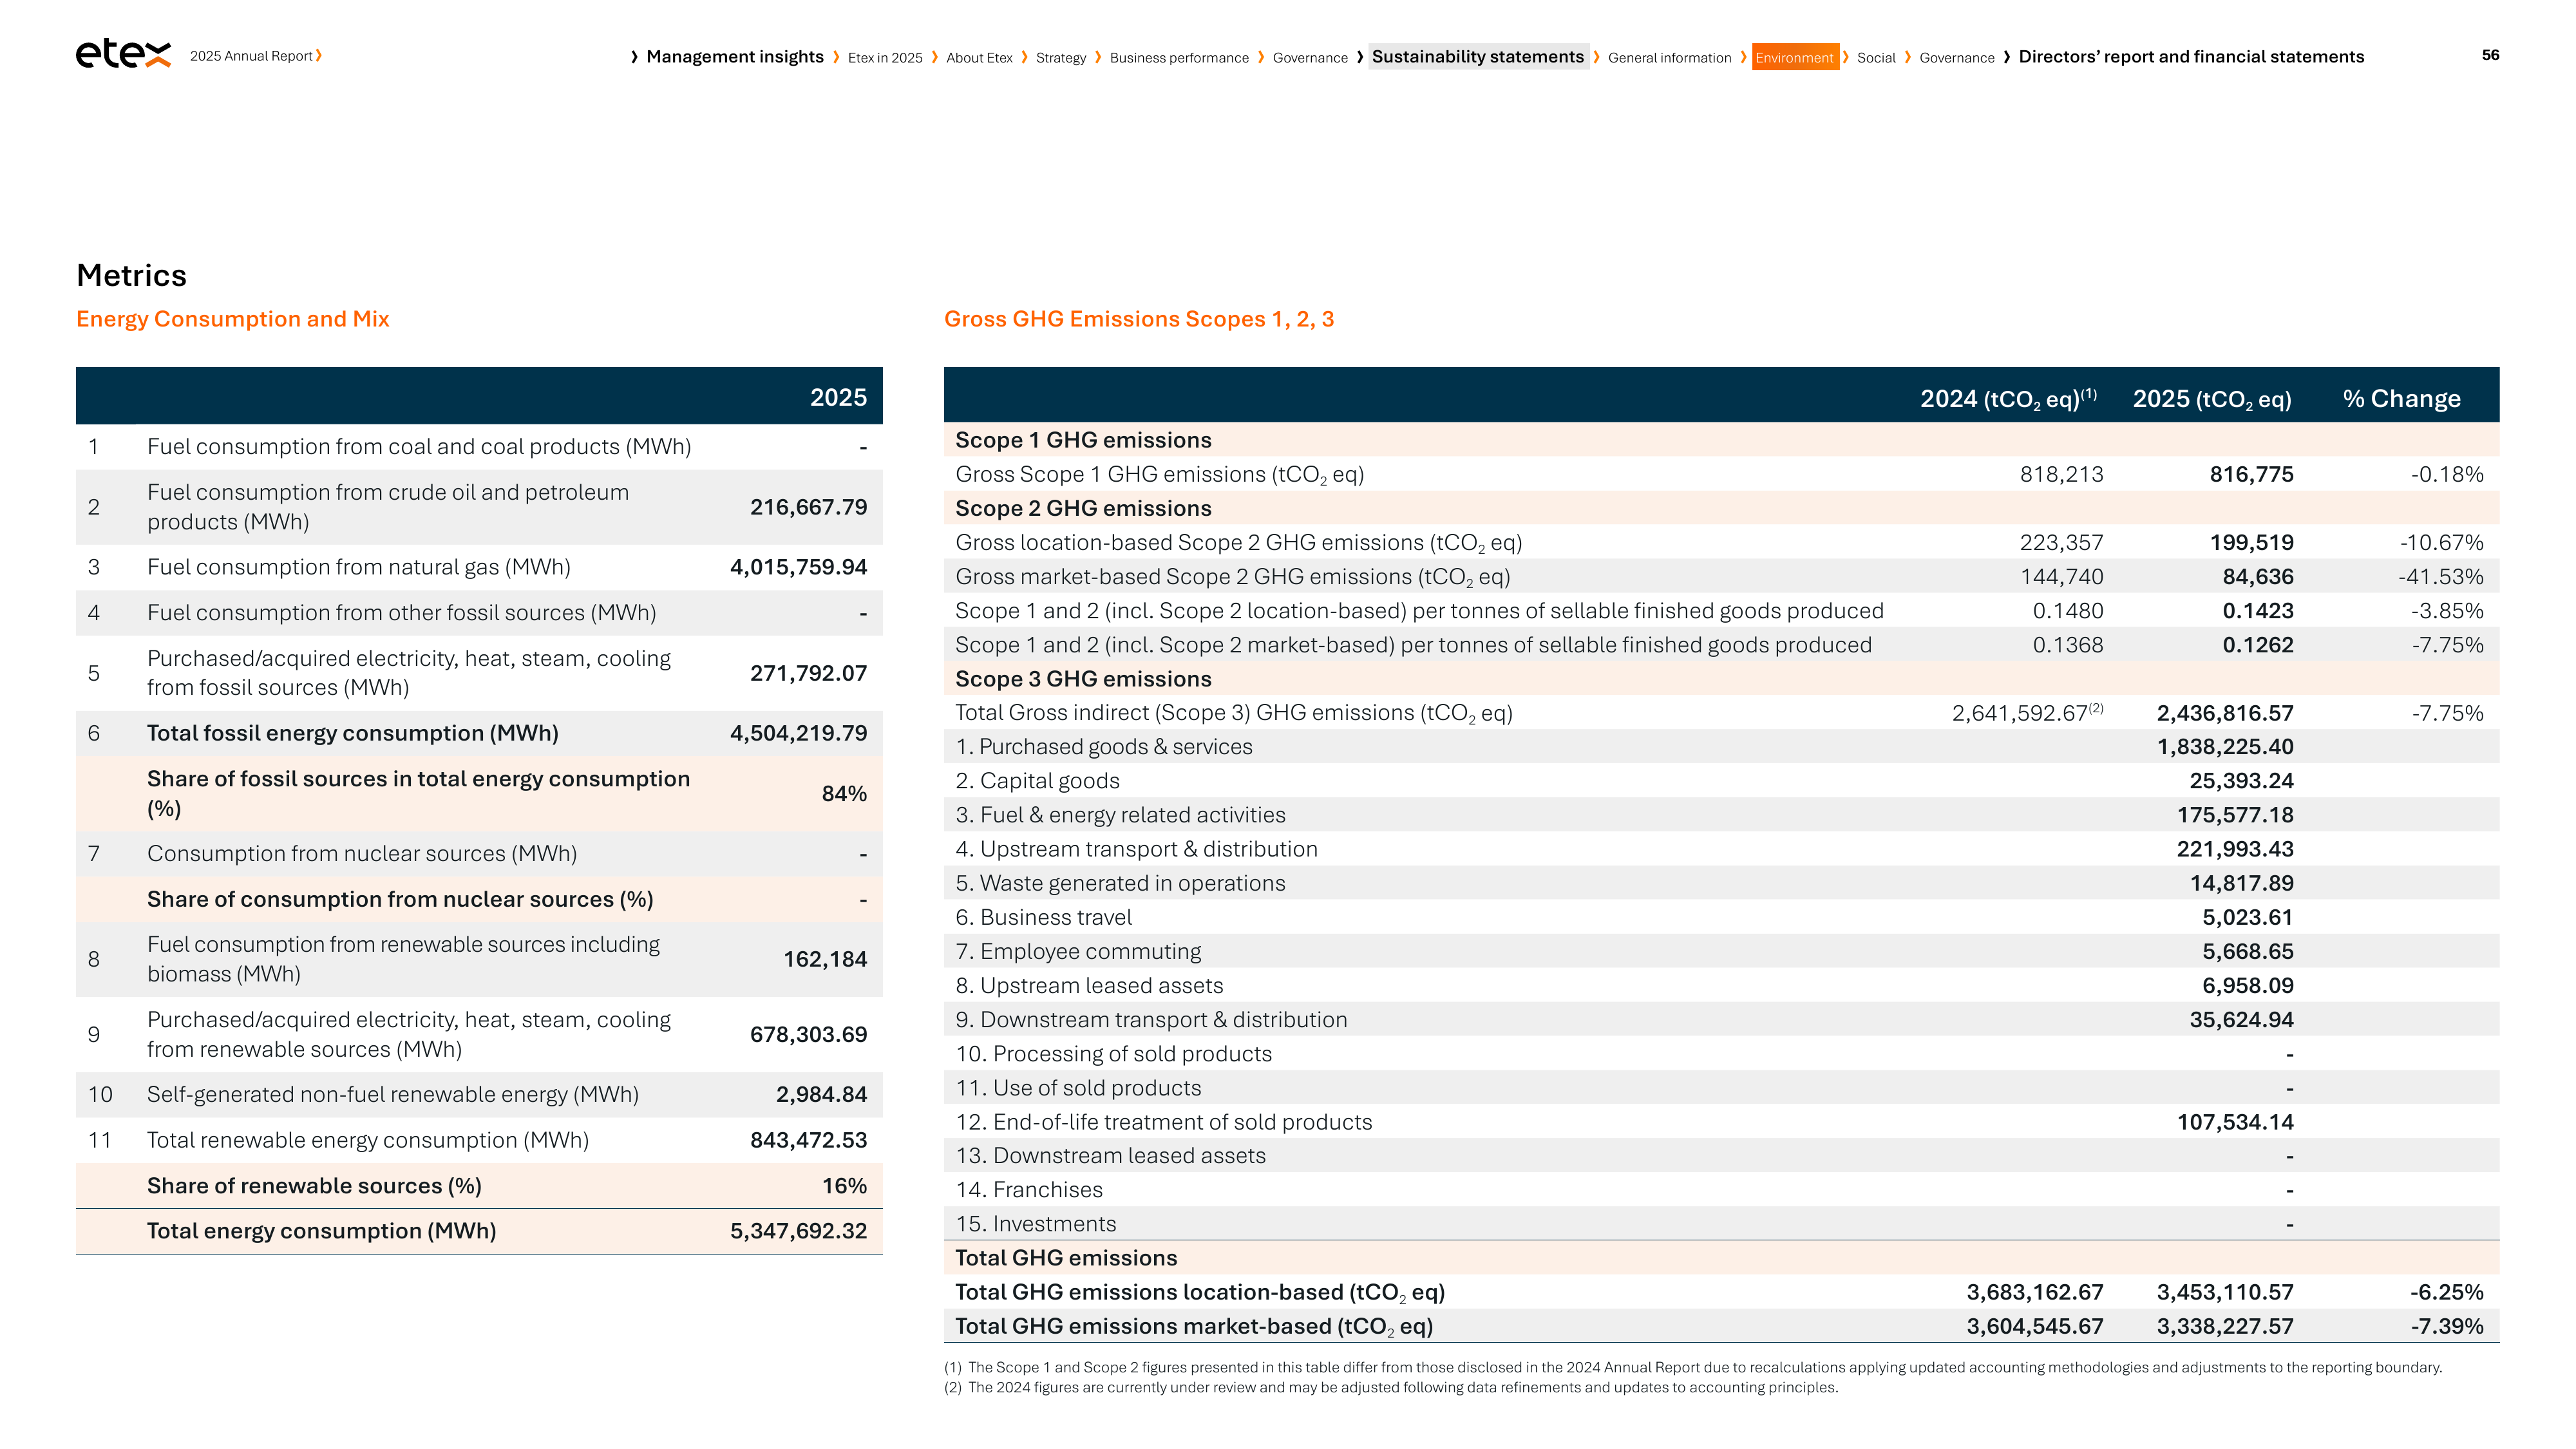Select Upstream leased assets value 6,958.09
Screen dimensions: 2576x1449
pyautogui.click(x=2247, y=985)
